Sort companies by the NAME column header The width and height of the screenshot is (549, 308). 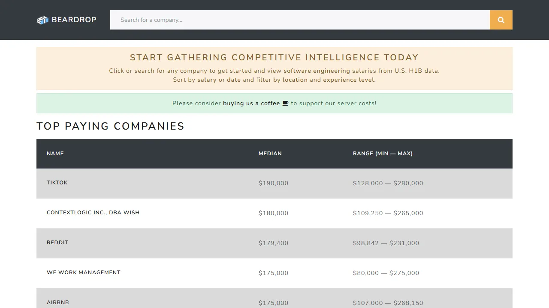(55, 153)
